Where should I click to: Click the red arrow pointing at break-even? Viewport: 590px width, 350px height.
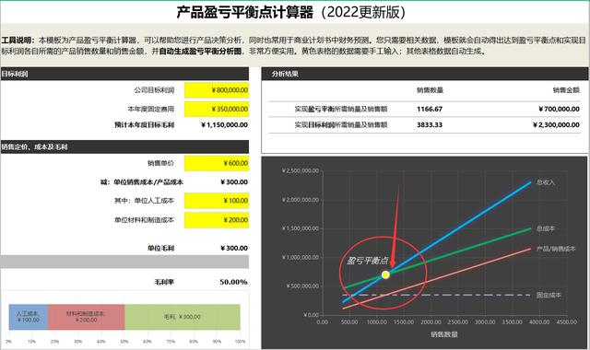coord(395,229)
